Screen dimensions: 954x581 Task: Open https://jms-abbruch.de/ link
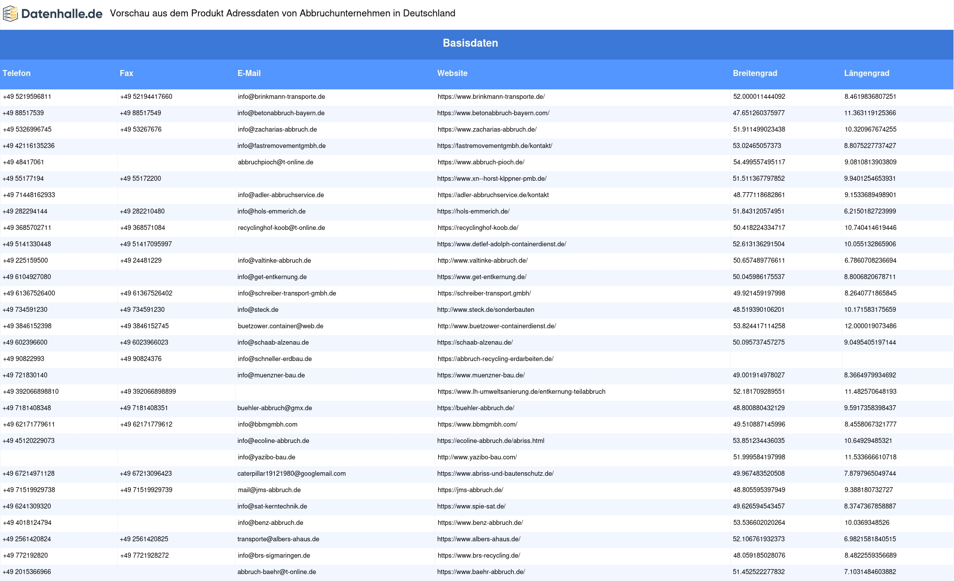click(470, 490)
